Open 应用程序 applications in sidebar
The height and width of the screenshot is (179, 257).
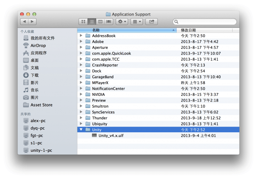coord(38,53)
